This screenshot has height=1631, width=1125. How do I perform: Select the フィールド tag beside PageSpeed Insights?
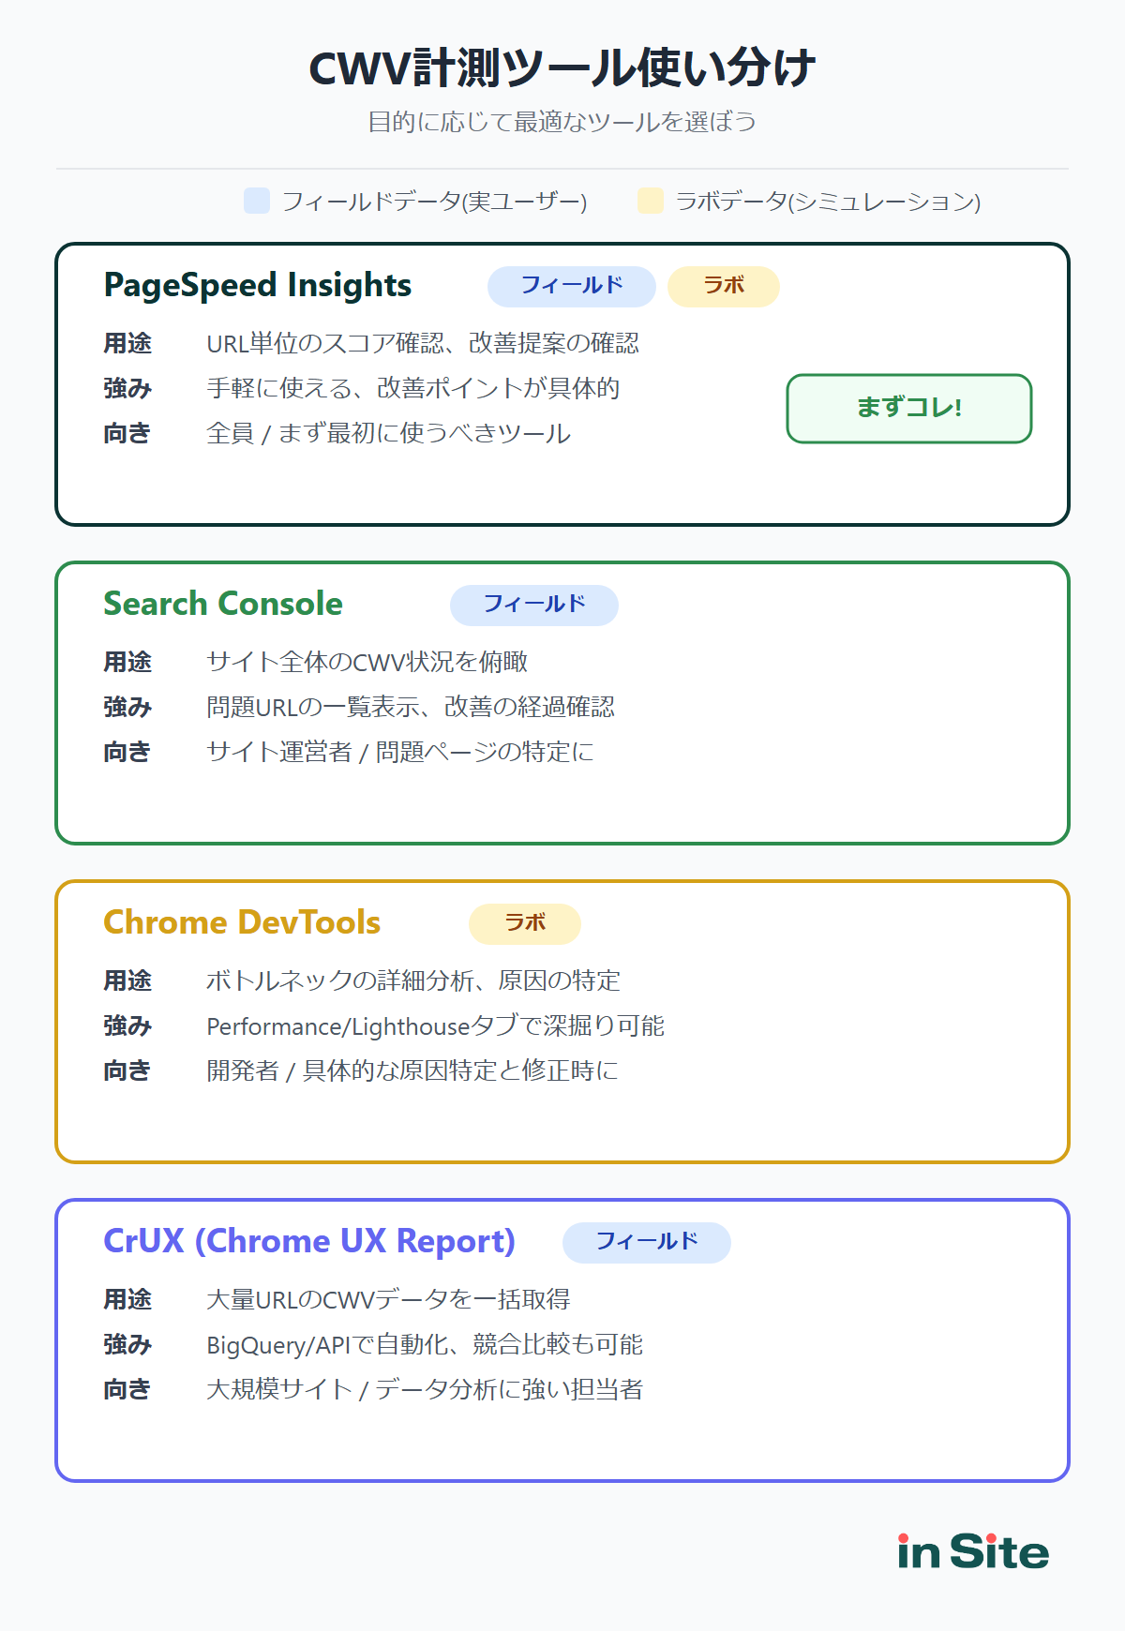coord(572,286)
